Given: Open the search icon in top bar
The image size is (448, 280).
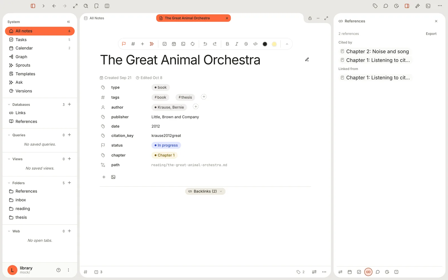Looking at the screenshot, I should pos(86,6).
